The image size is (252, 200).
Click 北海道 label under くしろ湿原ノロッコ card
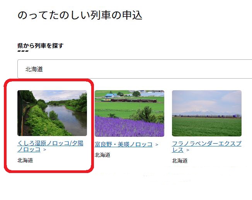[x=25, y=160]
